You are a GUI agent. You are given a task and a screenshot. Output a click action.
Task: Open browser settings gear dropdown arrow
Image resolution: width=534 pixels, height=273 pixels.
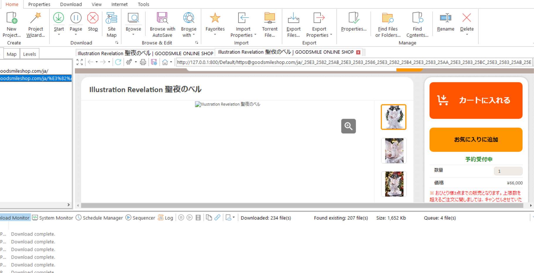click(136, 62)
